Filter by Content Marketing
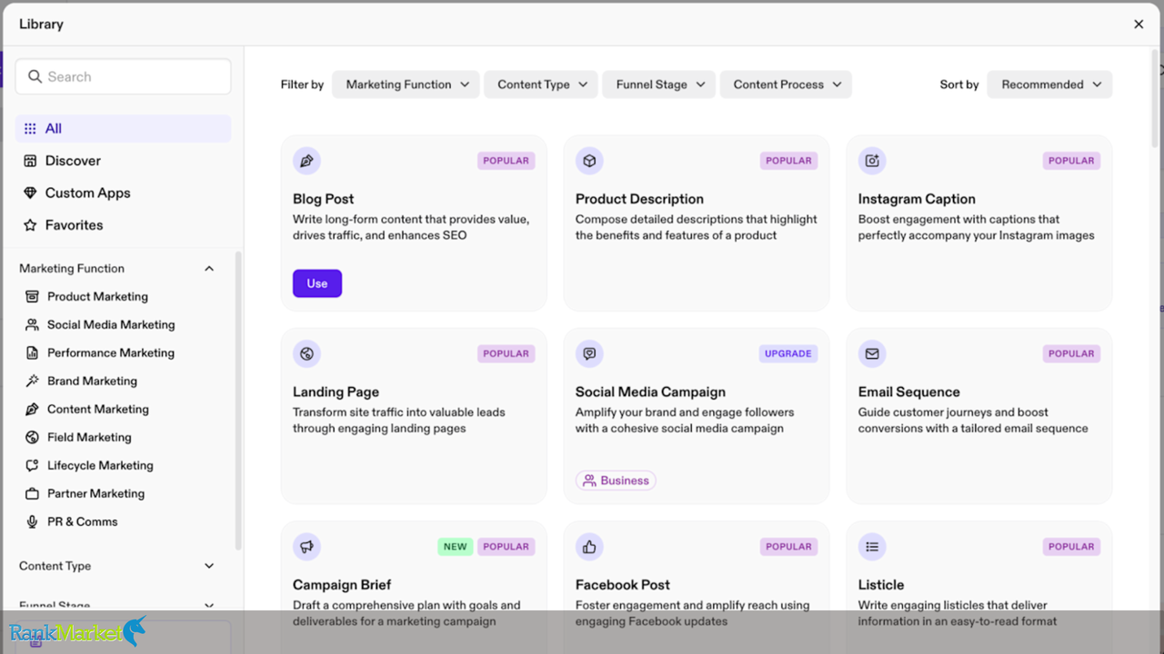This screenshot has height=654, width=1164. (97, 409)
